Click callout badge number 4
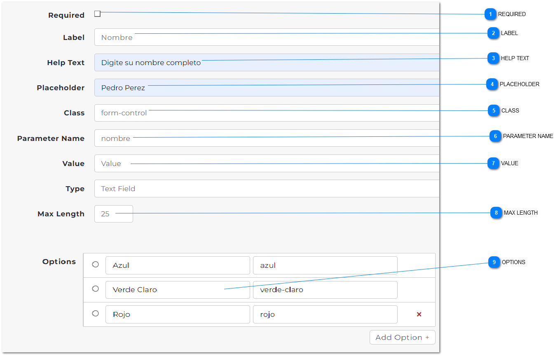 click(x=492, y=84)
